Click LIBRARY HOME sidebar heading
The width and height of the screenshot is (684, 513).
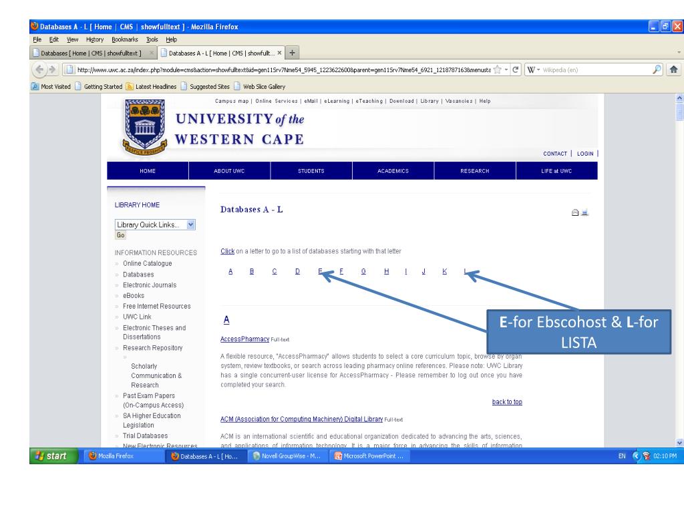(137, 204)
